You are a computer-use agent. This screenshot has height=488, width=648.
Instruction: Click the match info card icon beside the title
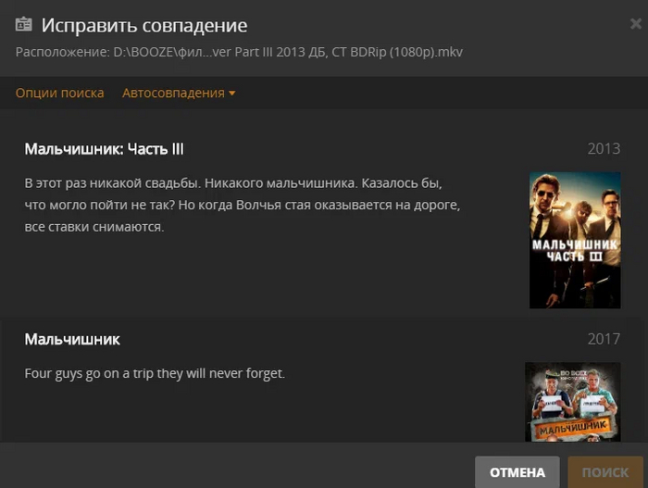(23, 24)
